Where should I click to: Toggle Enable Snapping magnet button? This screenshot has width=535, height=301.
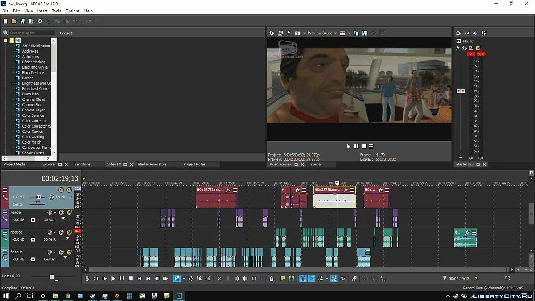coord(303,279)
